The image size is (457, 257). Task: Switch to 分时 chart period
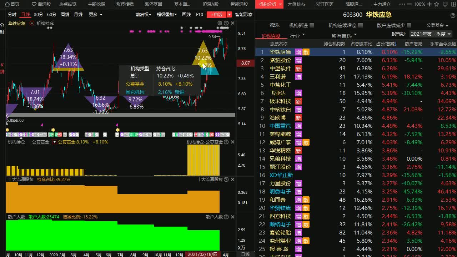pos(12,15)
